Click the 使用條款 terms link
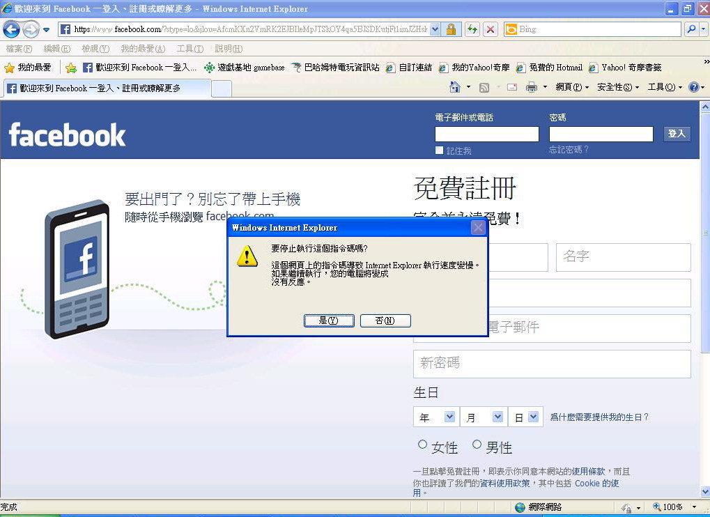 coord(589,471)
